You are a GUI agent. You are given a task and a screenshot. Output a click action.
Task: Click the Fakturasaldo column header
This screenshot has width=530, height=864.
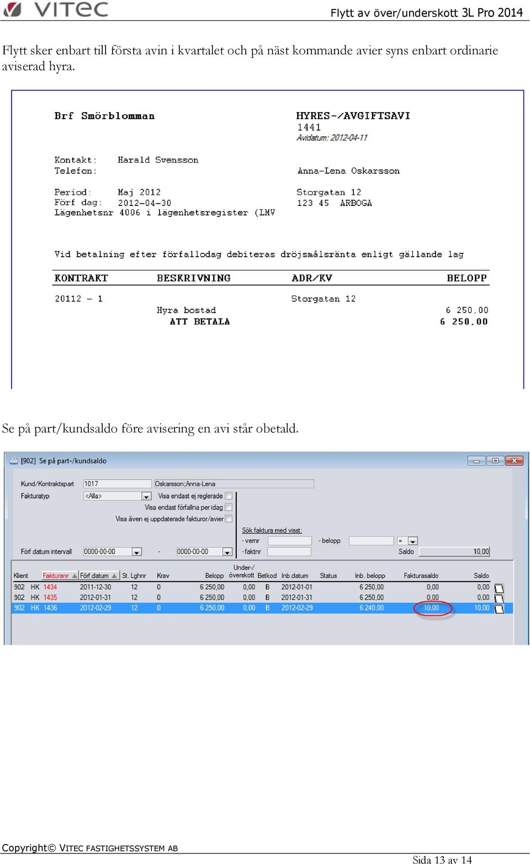(x=421, y=576)
